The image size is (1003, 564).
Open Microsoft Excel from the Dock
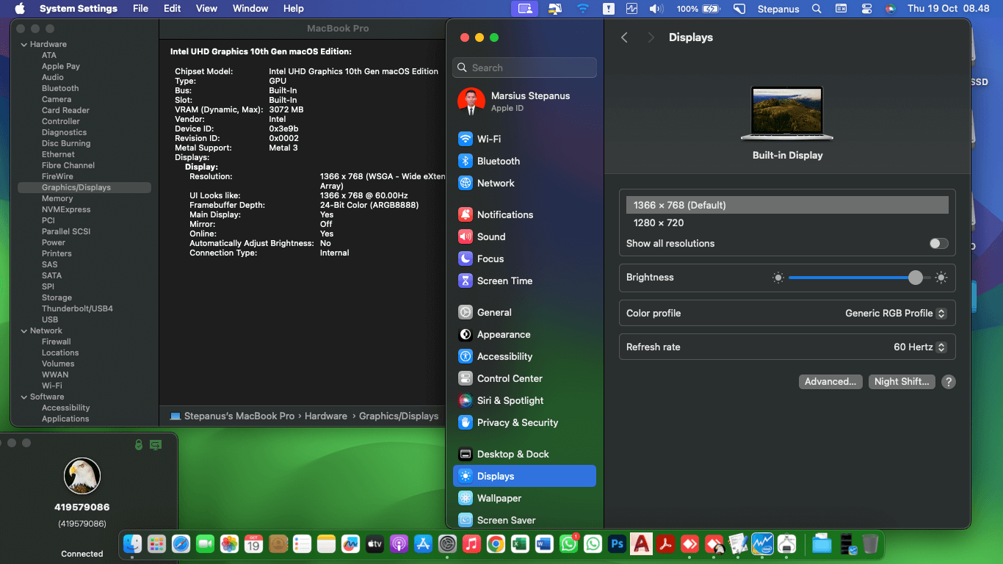point(520,544)
